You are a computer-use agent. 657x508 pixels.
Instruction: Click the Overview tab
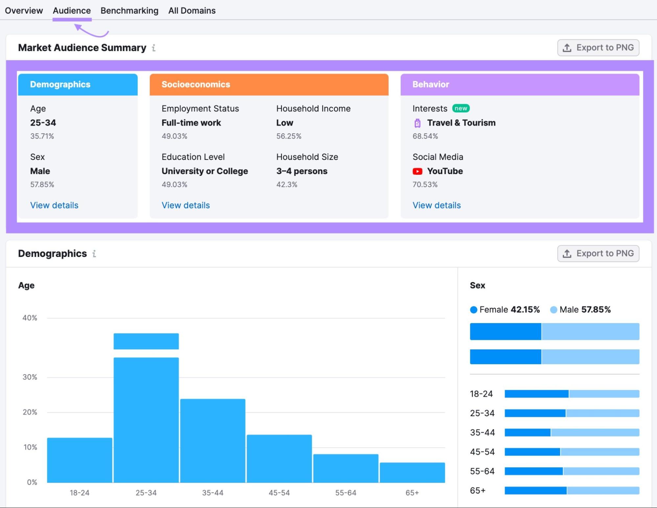24,10
